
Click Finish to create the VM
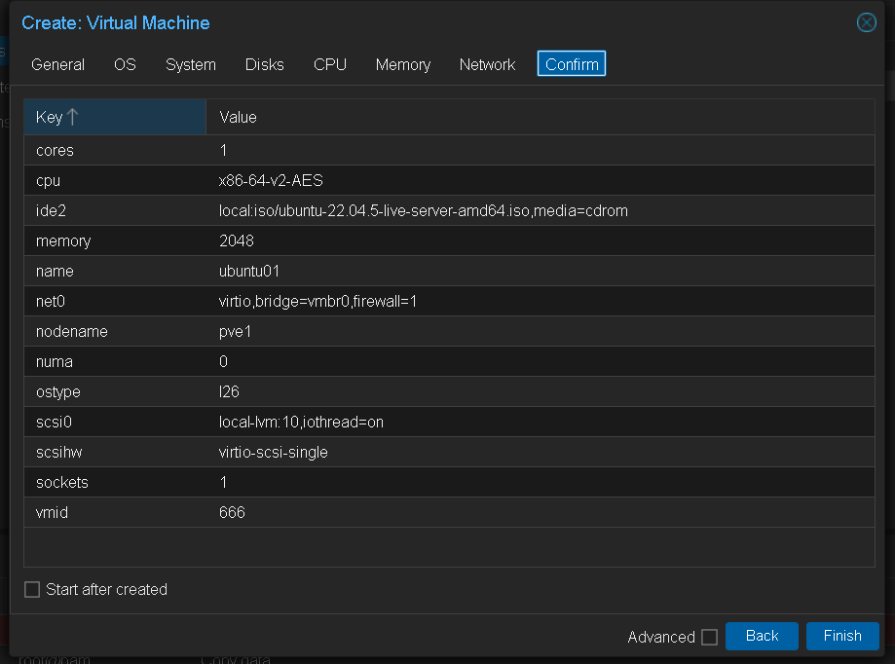point(842,636)
